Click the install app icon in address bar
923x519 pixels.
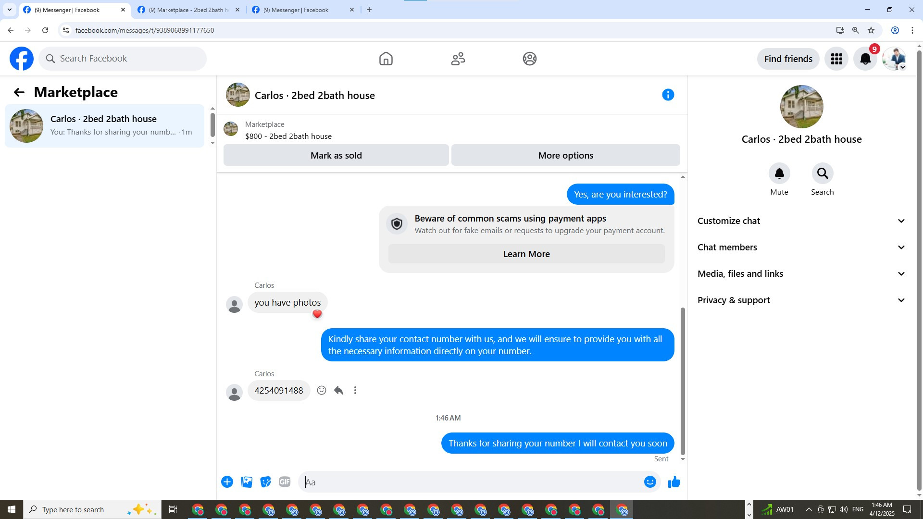click(x=840, y=30)
